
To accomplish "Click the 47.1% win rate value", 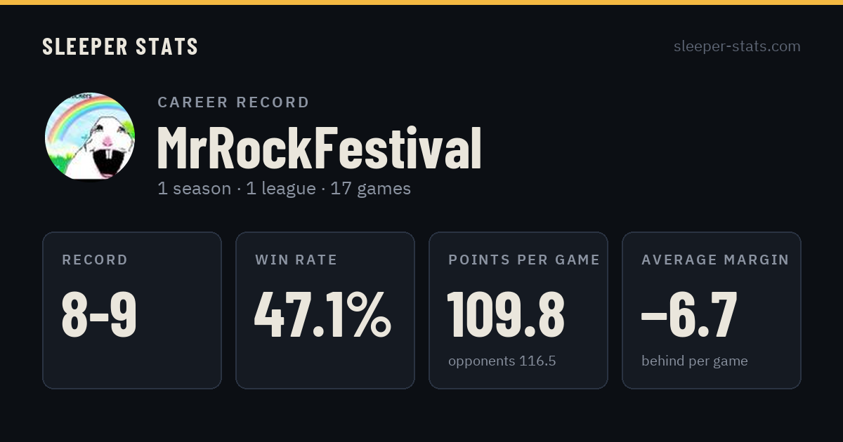I will pos(322,314).
